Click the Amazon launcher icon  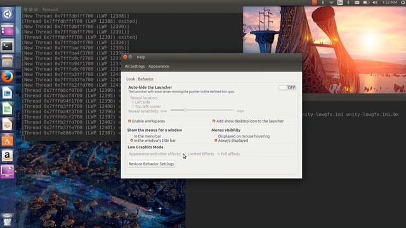7,156
